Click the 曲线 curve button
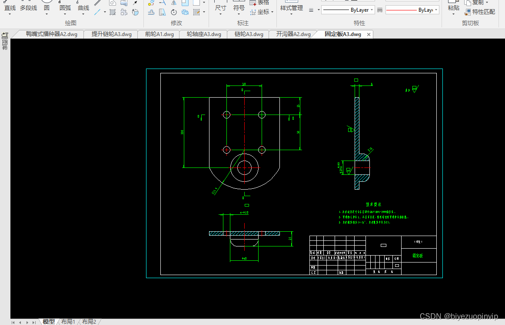Viewport: 505px width, 325px height. point(83,8)
